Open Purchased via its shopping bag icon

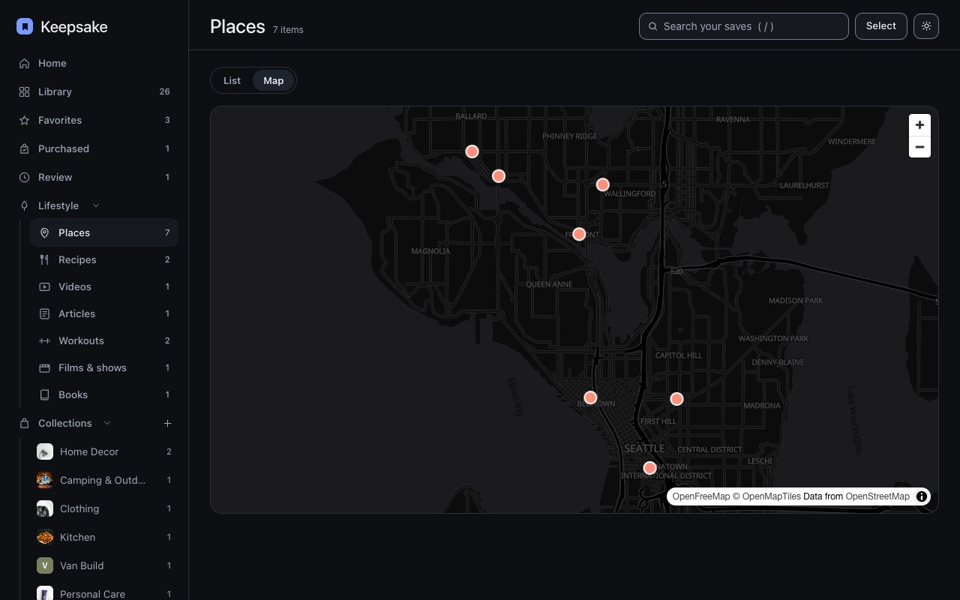click(x=24, y=149)
